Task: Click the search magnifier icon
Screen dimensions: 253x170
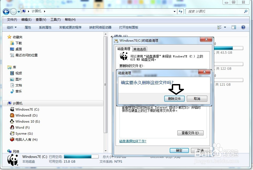Action: (246, 12)
